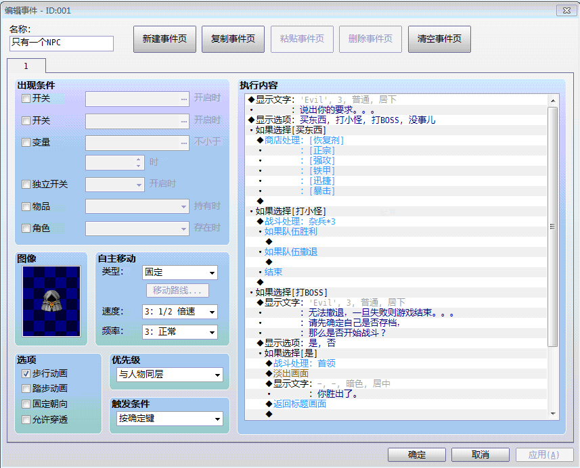
Task: Select line 请先确定自己是否存档
Action: click(396, 323)
